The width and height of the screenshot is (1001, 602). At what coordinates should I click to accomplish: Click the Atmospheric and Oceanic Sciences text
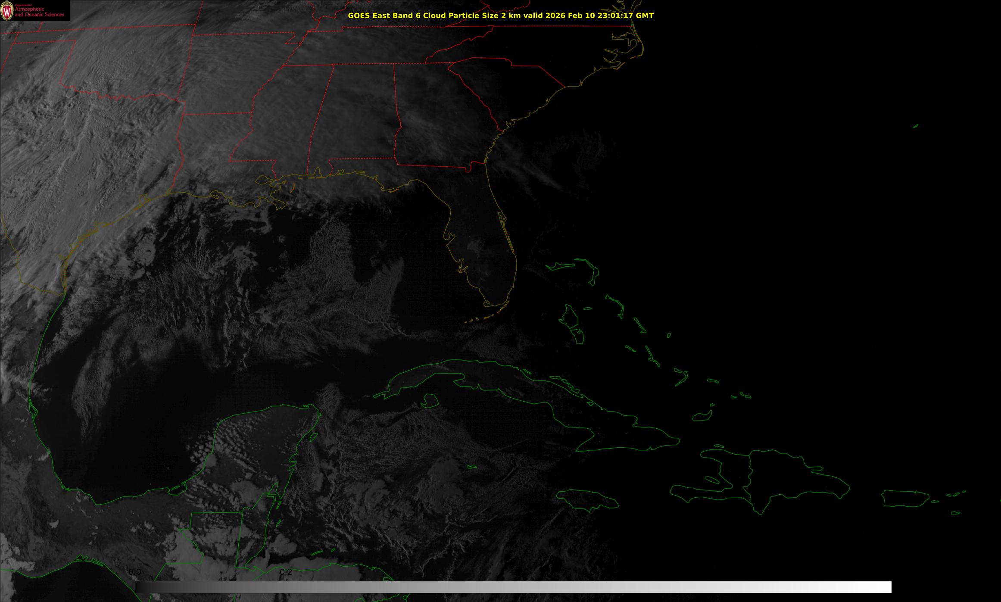point(39,12)
